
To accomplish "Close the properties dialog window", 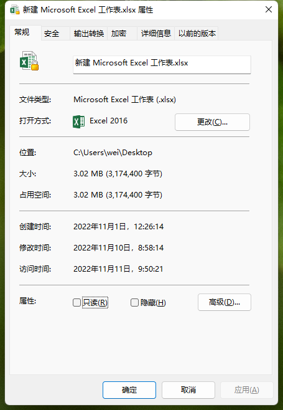I will point(269,10).
